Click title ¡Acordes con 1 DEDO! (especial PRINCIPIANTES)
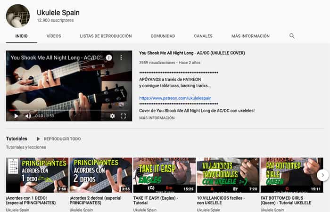The width and height of the screenshot is (330, 212). 31,200
